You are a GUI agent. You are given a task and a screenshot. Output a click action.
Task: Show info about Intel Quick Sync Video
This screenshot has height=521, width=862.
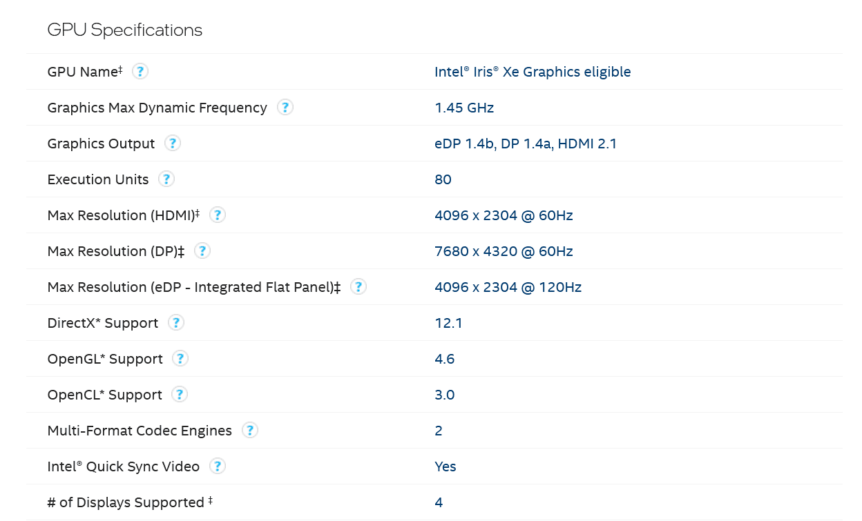(x=218, y=466)
